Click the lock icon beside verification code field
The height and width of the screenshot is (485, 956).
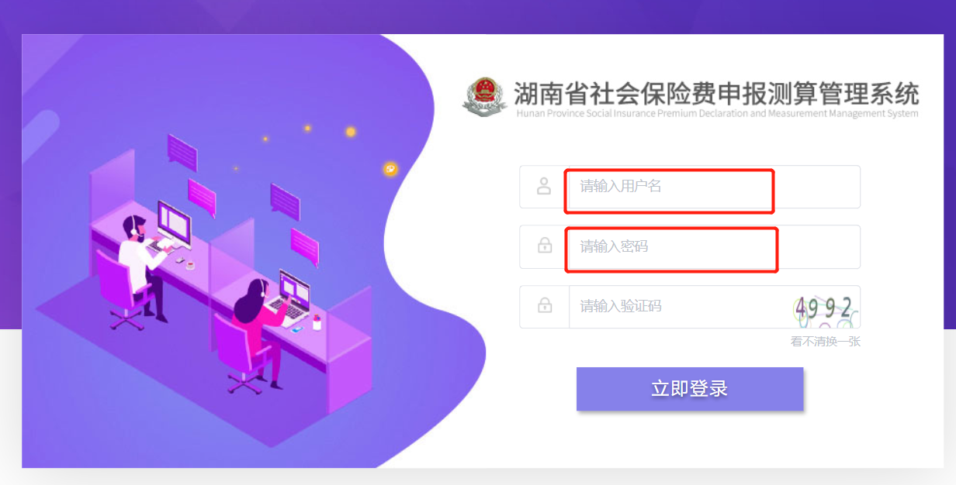pos(545,306)
